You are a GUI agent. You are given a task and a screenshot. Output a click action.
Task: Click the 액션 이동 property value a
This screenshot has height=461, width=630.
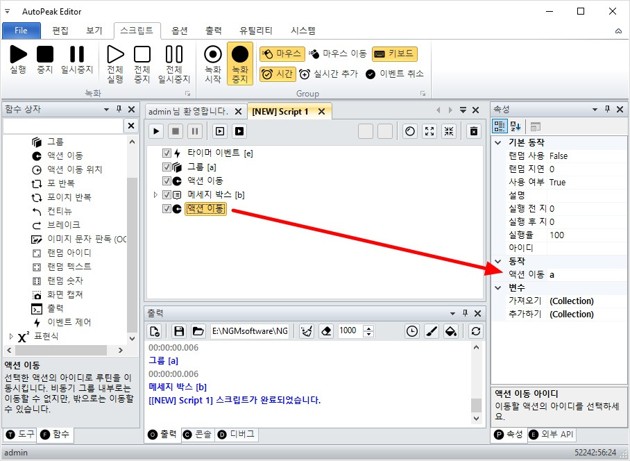(586, 274)
